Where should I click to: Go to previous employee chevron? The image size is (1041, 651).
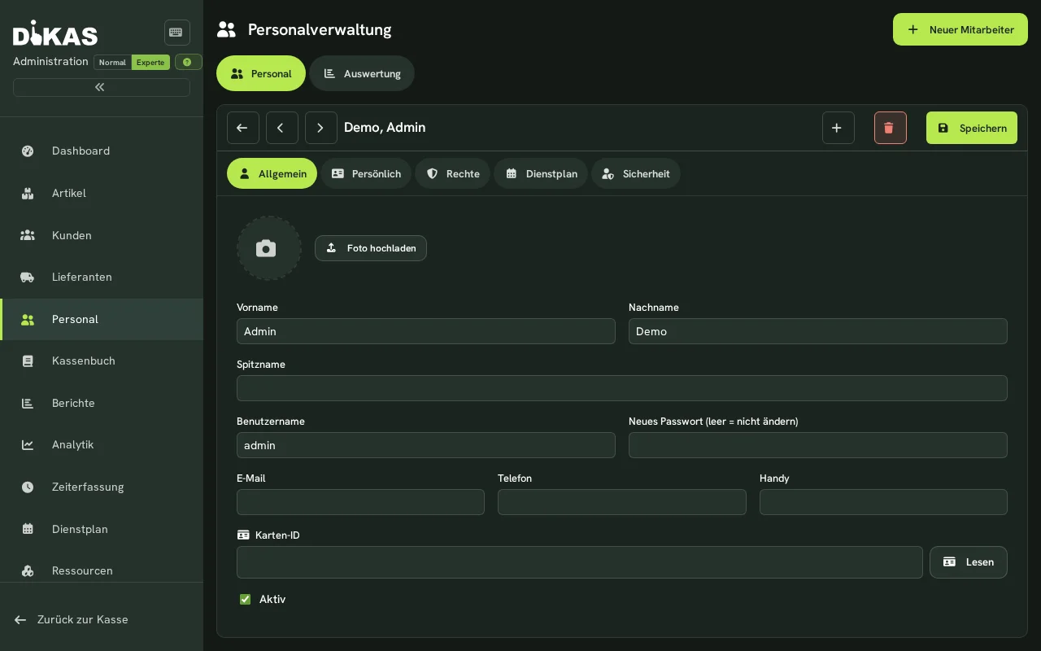coord(282,128)
